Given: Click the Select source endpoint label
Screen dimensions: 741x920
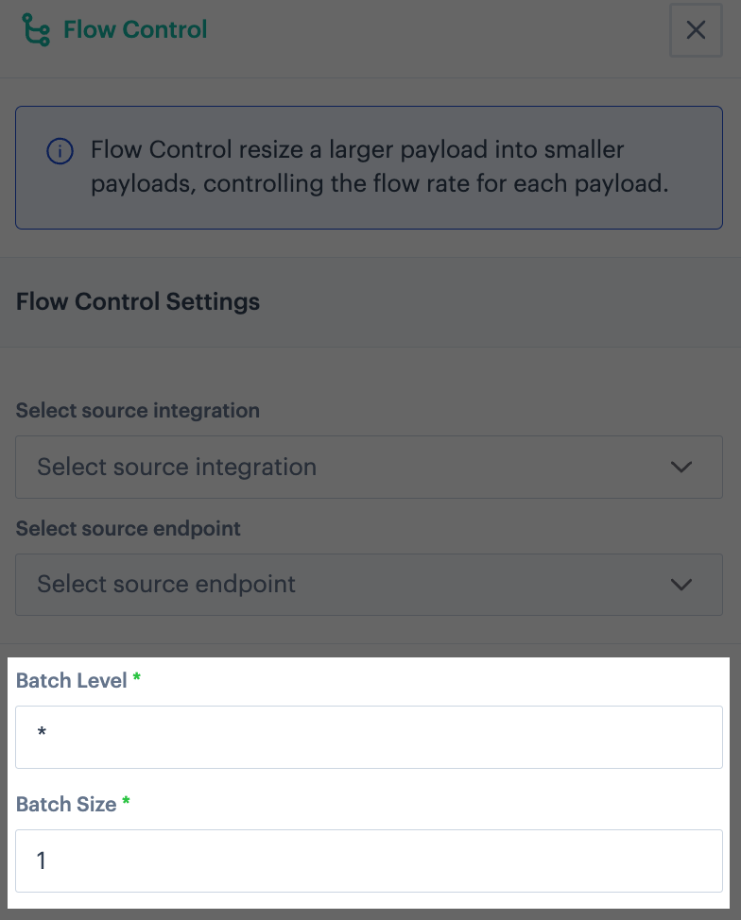Looking at the screenshot, I should coord(128,529).
